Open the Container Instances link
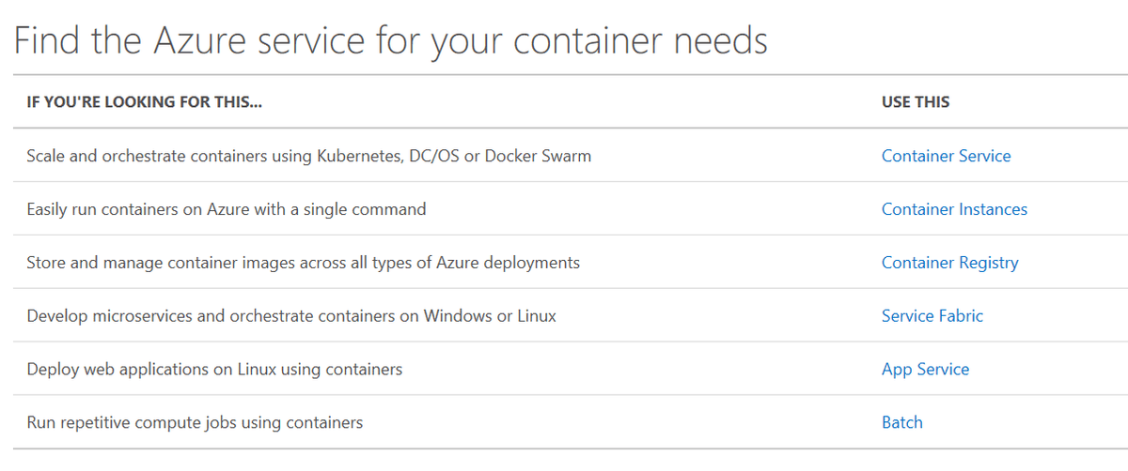This screenshot has height=471, width=1128. pyautogui.click(x=954, y=209)
